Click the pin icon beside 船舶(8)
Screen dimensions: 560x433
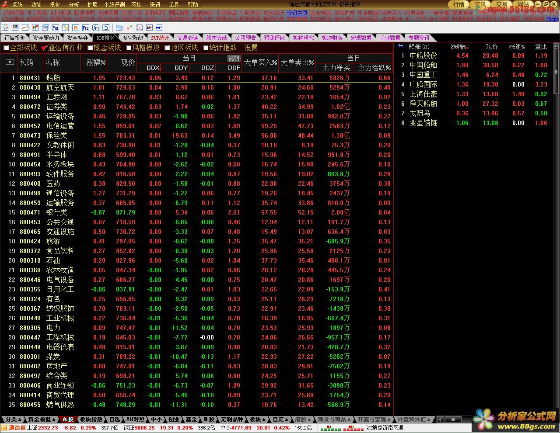pyautogui.click(x=401, y=46)
